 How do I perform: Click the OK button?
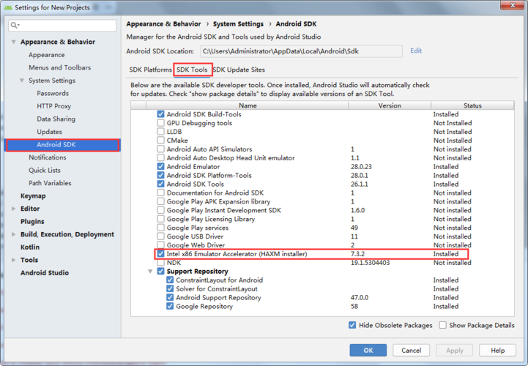pyautogui.click(x=368, y=350)
